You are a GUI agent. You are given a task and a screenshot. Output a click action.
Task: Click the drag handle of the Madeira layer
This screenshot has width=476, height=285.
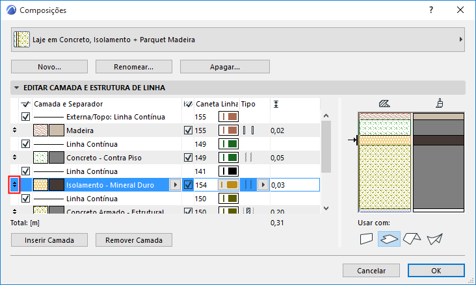14,130
